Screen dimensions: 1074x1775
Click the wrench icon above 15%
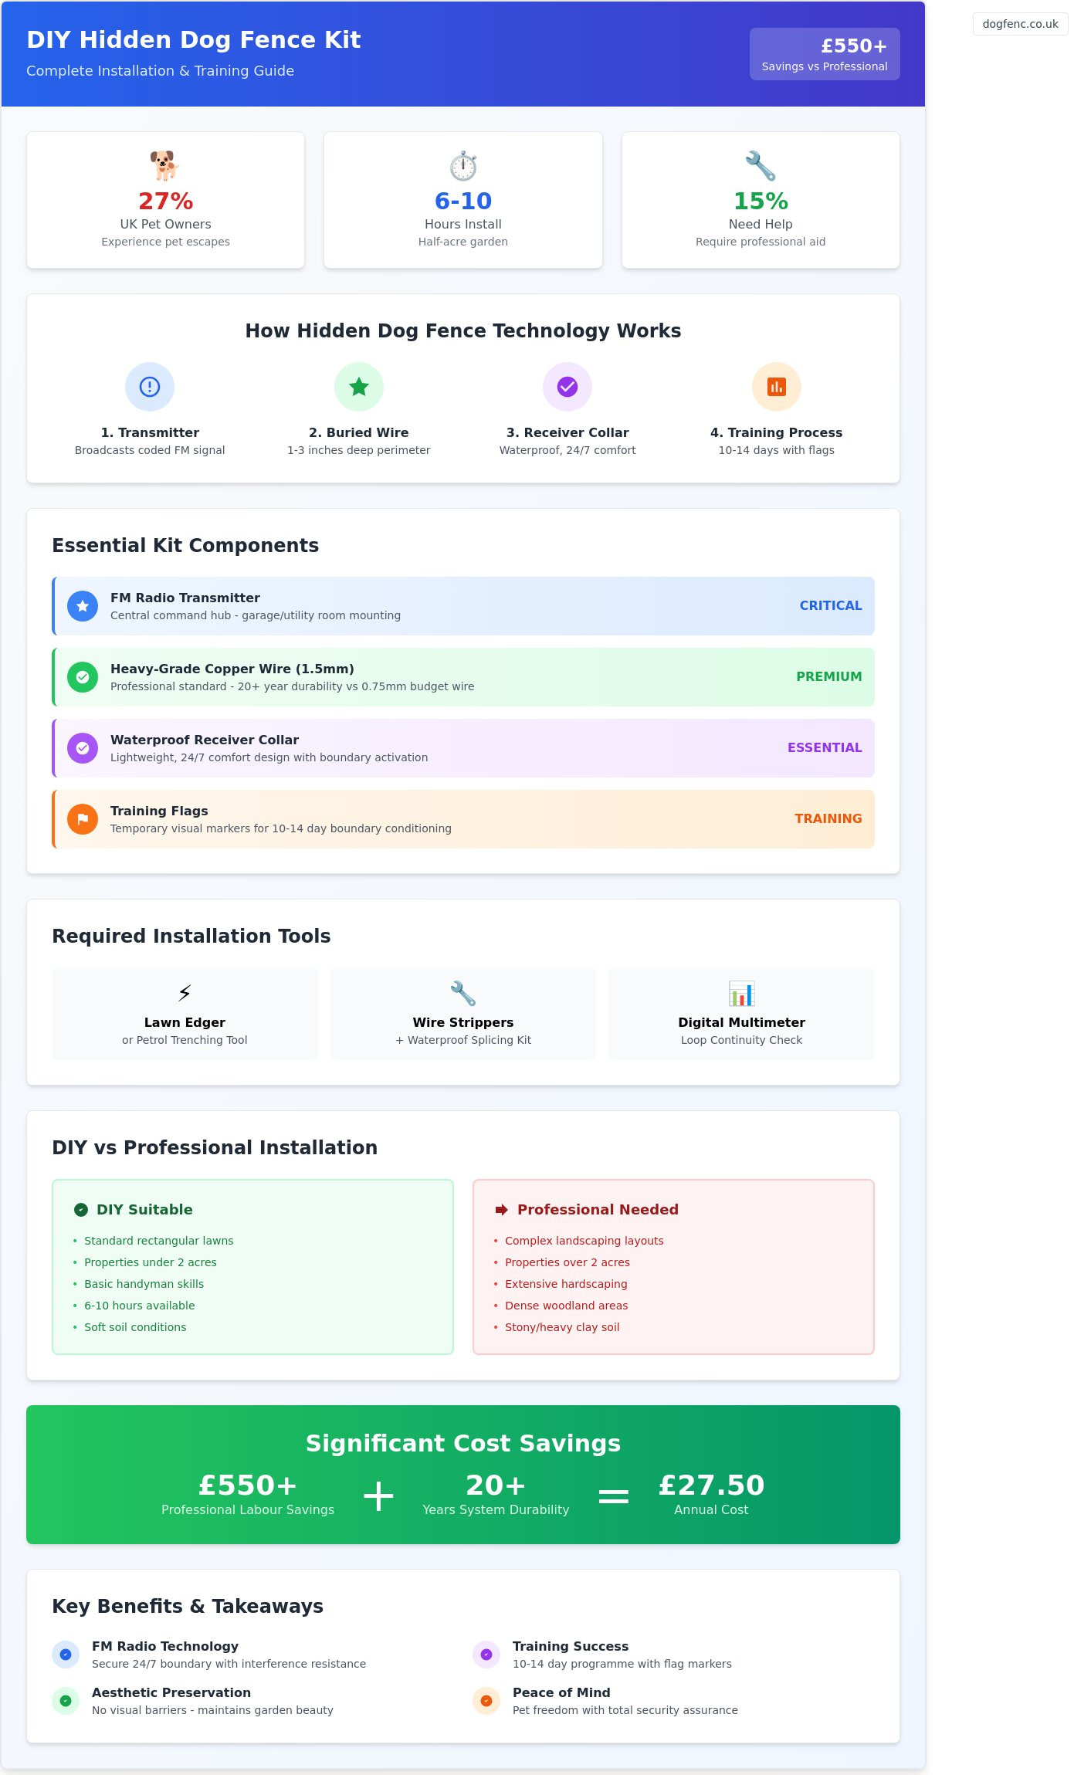(761, 166)
